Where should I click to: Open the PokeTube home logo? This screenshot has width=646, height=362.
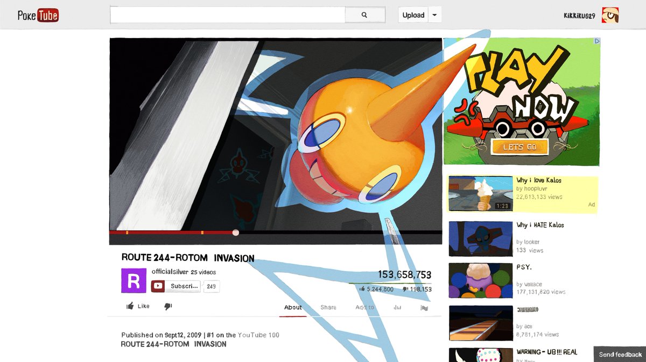[38, 15]
